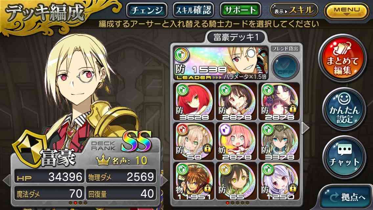The image size is (373, 210).
Task: Select the teal-eyed knight card with defense 3378
Action: [x=279, y=141]
